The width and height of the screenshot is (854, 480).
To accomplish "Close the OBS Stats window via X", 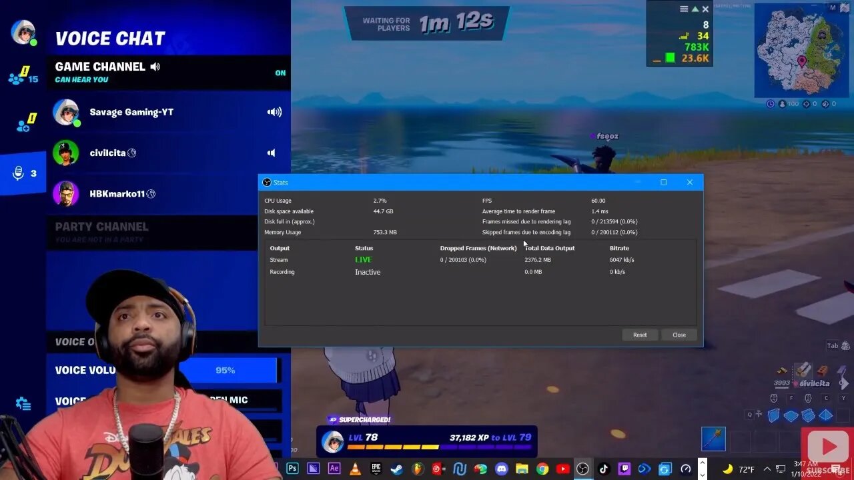I will point(689,182).
